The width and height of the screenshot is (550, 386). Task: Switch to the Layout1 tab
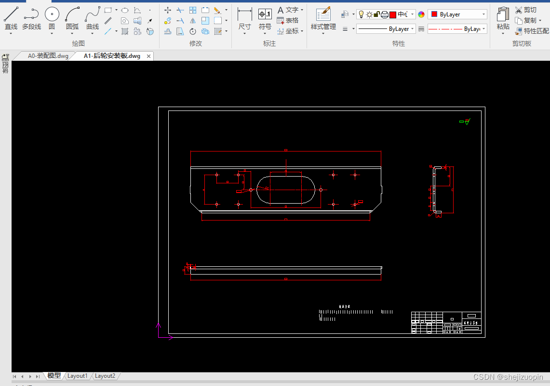pyautogui.click(x=77, y=376)
